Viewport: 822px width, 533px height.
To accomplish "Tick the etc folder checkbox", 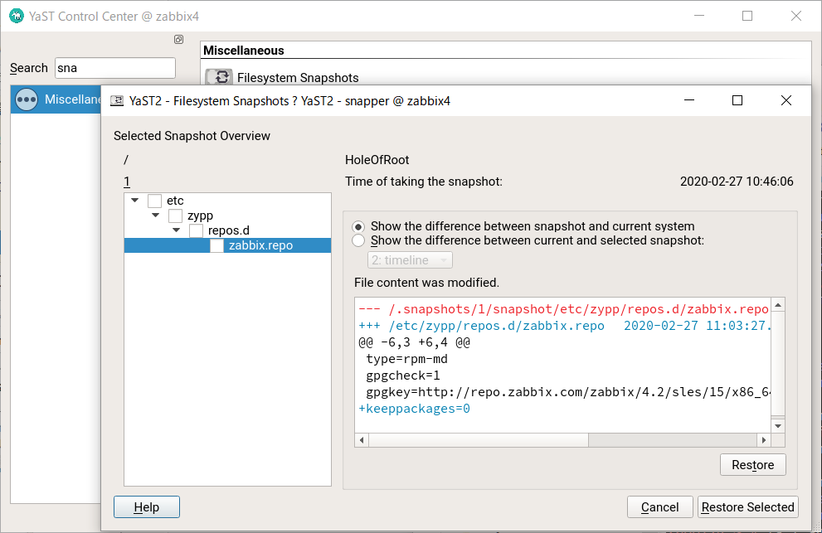I will pyautogui.click(x=154, y=201).
